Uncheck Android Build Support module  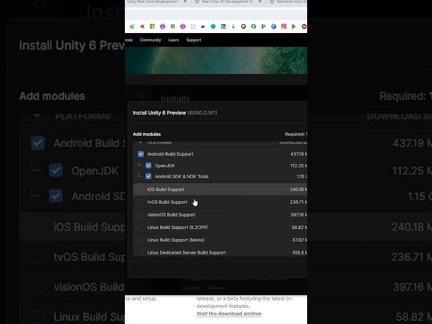(x=141, y=154)
